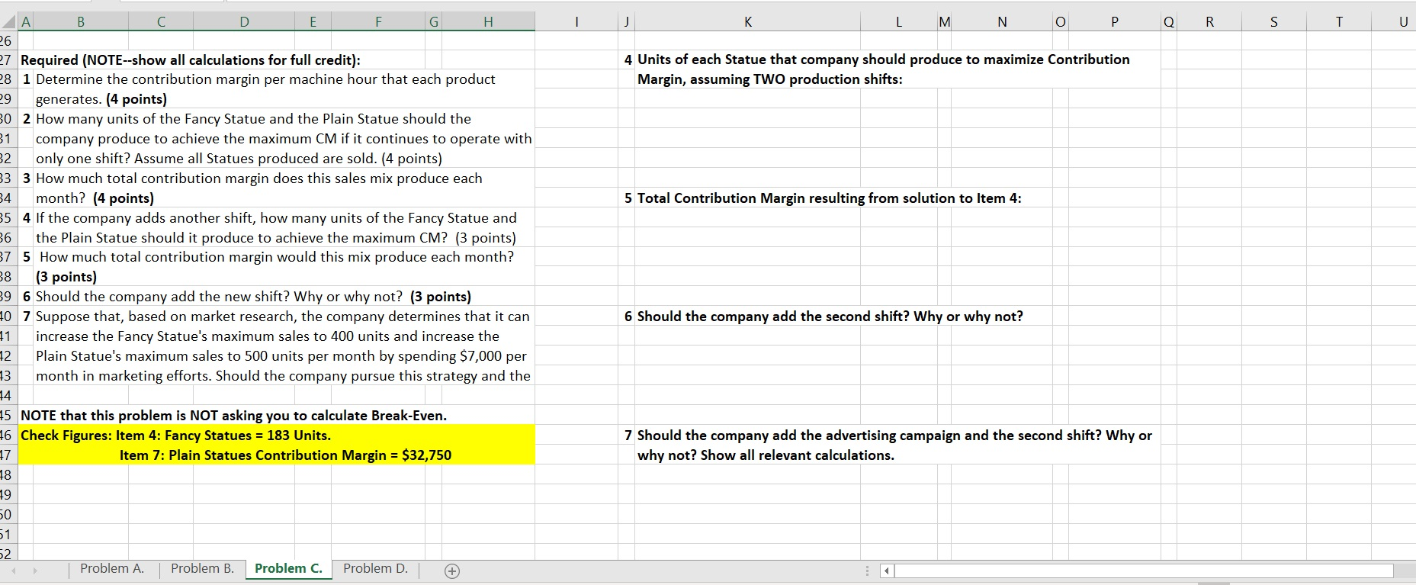Add a new sheet with plus icon
The image size is (1416, 585).
(452, 571)
